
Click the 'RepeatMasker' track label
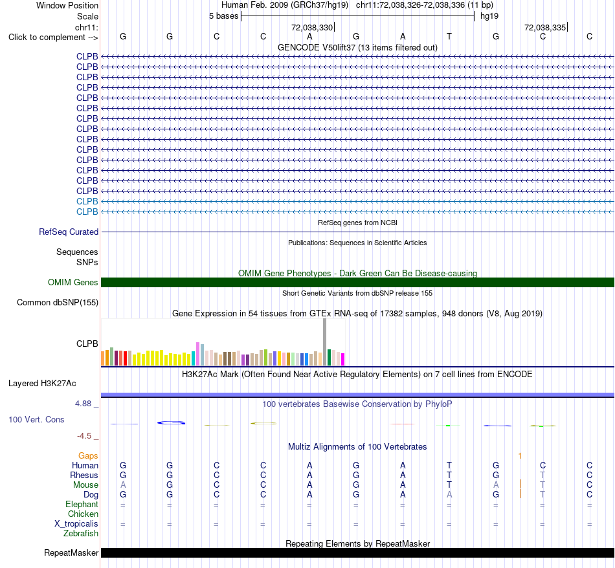[x=71, y=552]
